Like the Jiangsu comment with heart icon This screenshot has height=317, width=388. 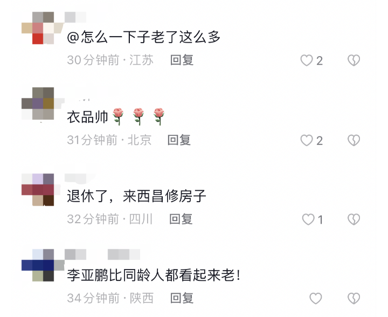(x=306, y=60)
